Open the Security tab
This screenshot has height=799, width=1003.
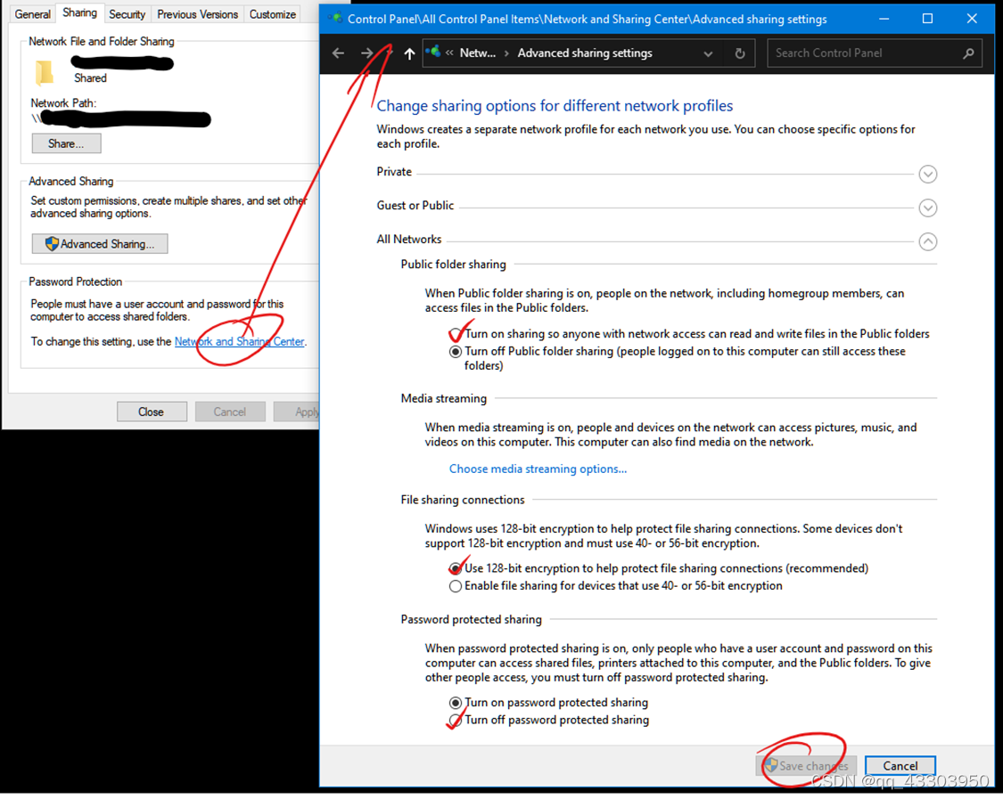coord(127,14)
